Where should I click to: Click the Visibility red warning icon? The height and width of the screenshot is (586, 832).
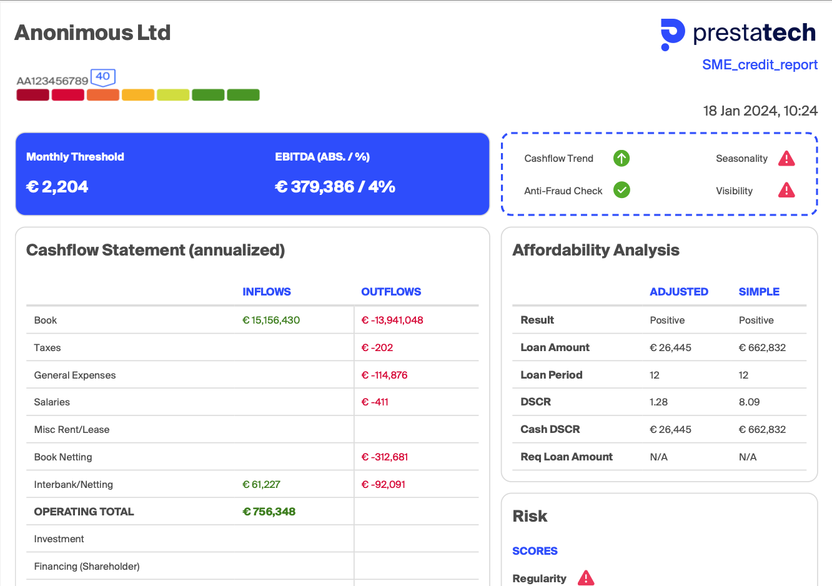[x=786, y=190]
